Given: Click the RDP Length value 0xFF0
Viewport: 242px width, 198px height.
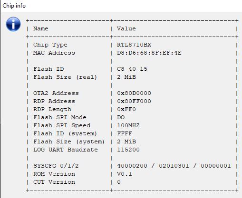Looking at the screenshot, I should pyautogui.click(x=126, y=109).
